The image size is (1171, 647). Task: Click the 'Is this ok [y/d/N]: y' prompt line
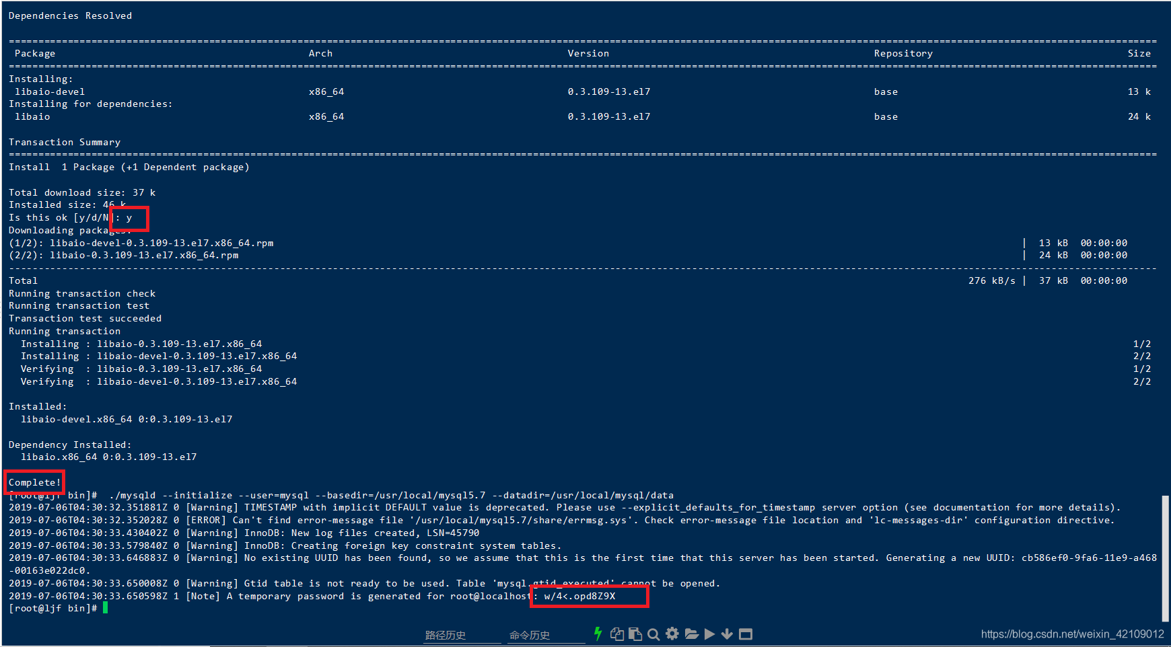pos(70,217)
